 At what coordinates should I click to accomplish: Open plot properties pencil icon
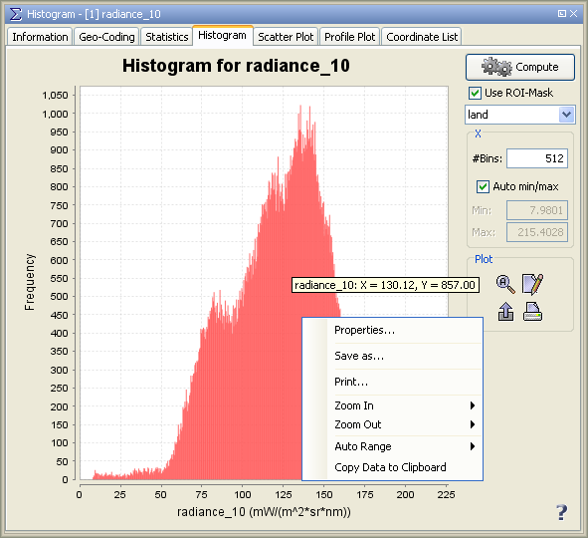532,284
